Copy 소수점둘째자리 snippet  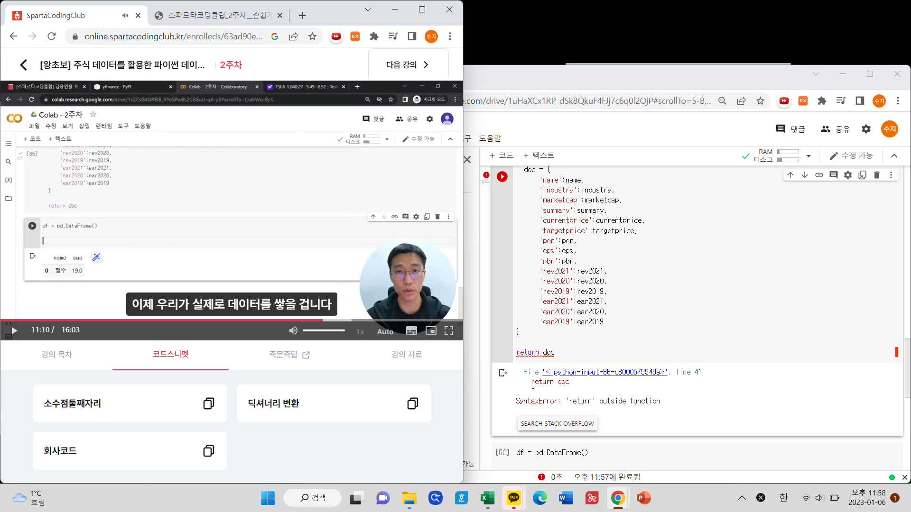208,403
